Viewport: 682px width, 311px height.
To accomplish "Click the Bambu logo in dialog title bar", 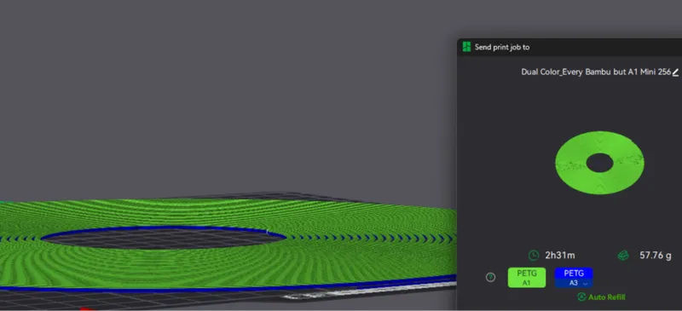I will pos(466,47).
